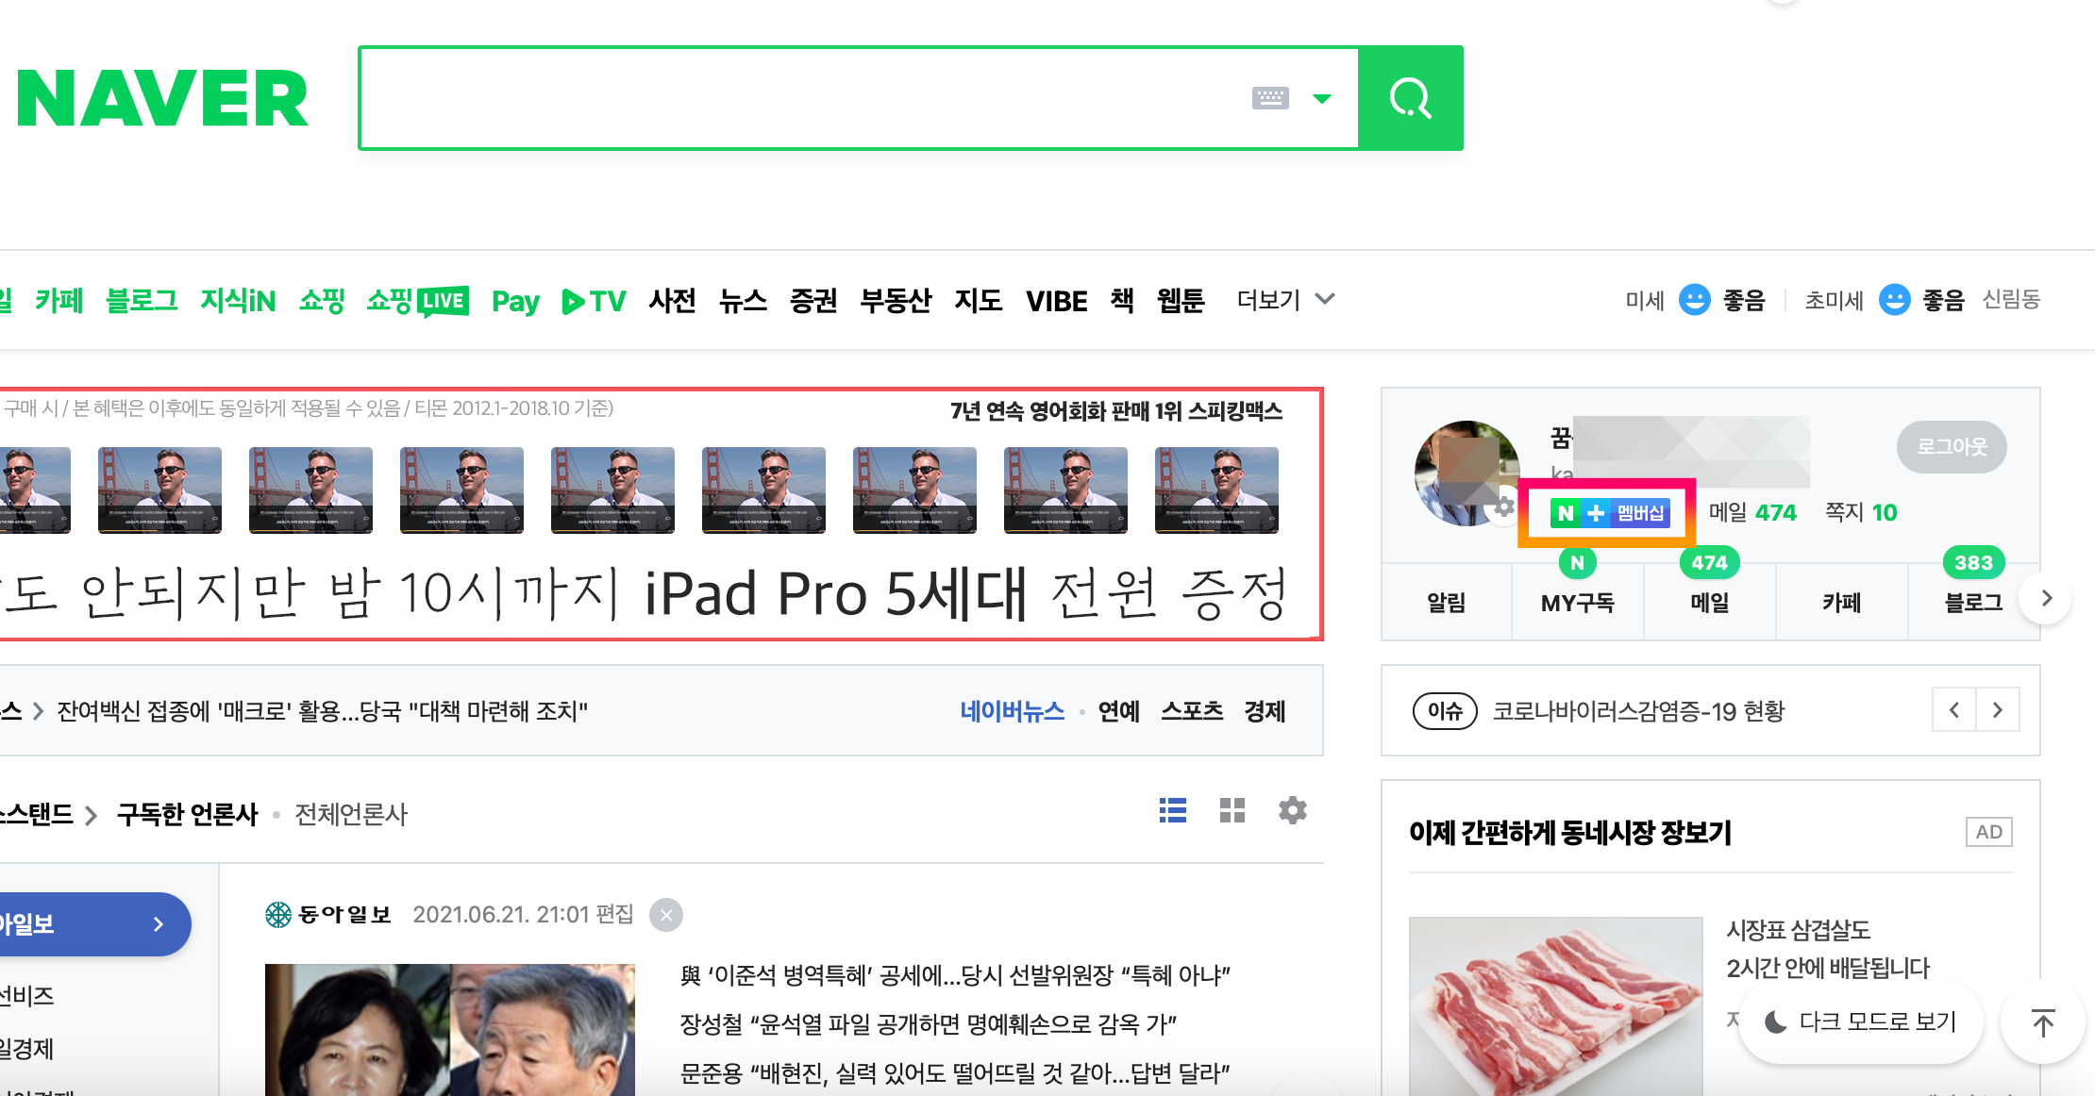Image resolution: width=2095 pixels, height=1096 pixels.
Task: Open Naver Pay link
Action: coord(515,301)
